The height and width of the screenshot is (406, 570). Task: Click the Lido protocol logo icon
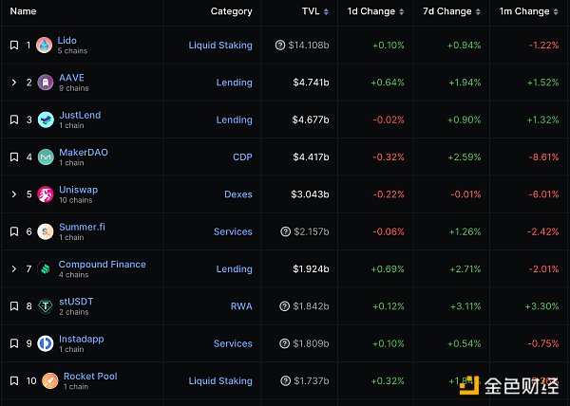coord(45,46)
